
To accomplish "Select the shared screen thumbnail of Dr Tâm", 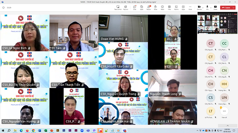I will 217,23.
